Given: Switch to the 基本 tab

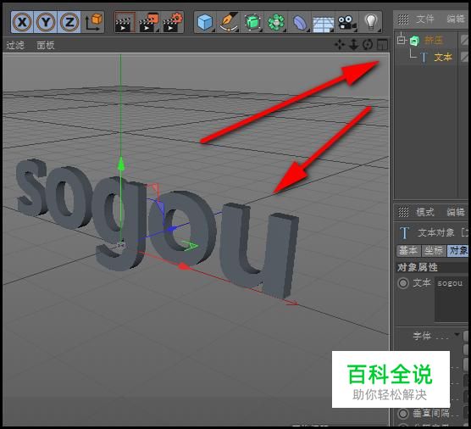Looking at the screenshot, I should pyautogui.click(x=408, y=250).
